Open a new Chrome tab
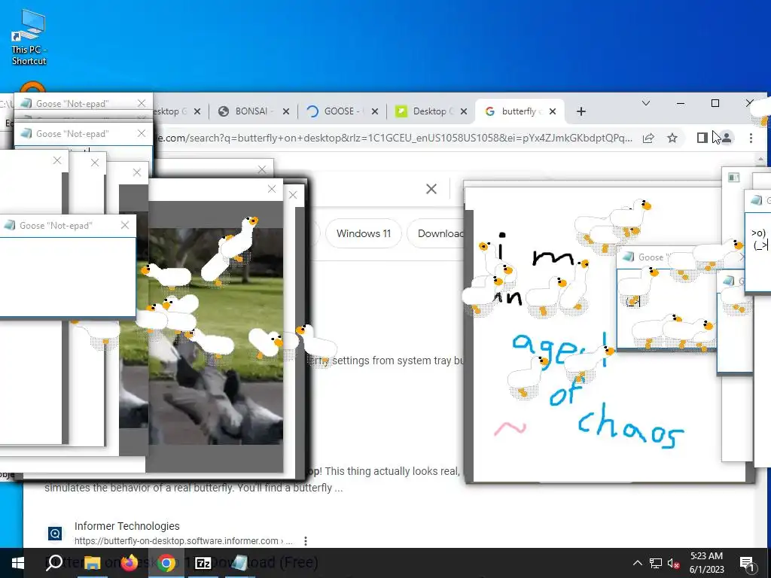Image resolution: width=771 pixels, height=578 pixels. point(581,111)
